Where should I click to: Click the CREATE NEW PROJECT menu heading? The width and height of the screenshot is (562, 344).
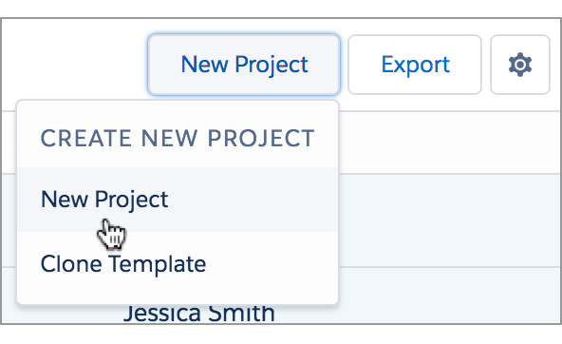pos(178,139)
